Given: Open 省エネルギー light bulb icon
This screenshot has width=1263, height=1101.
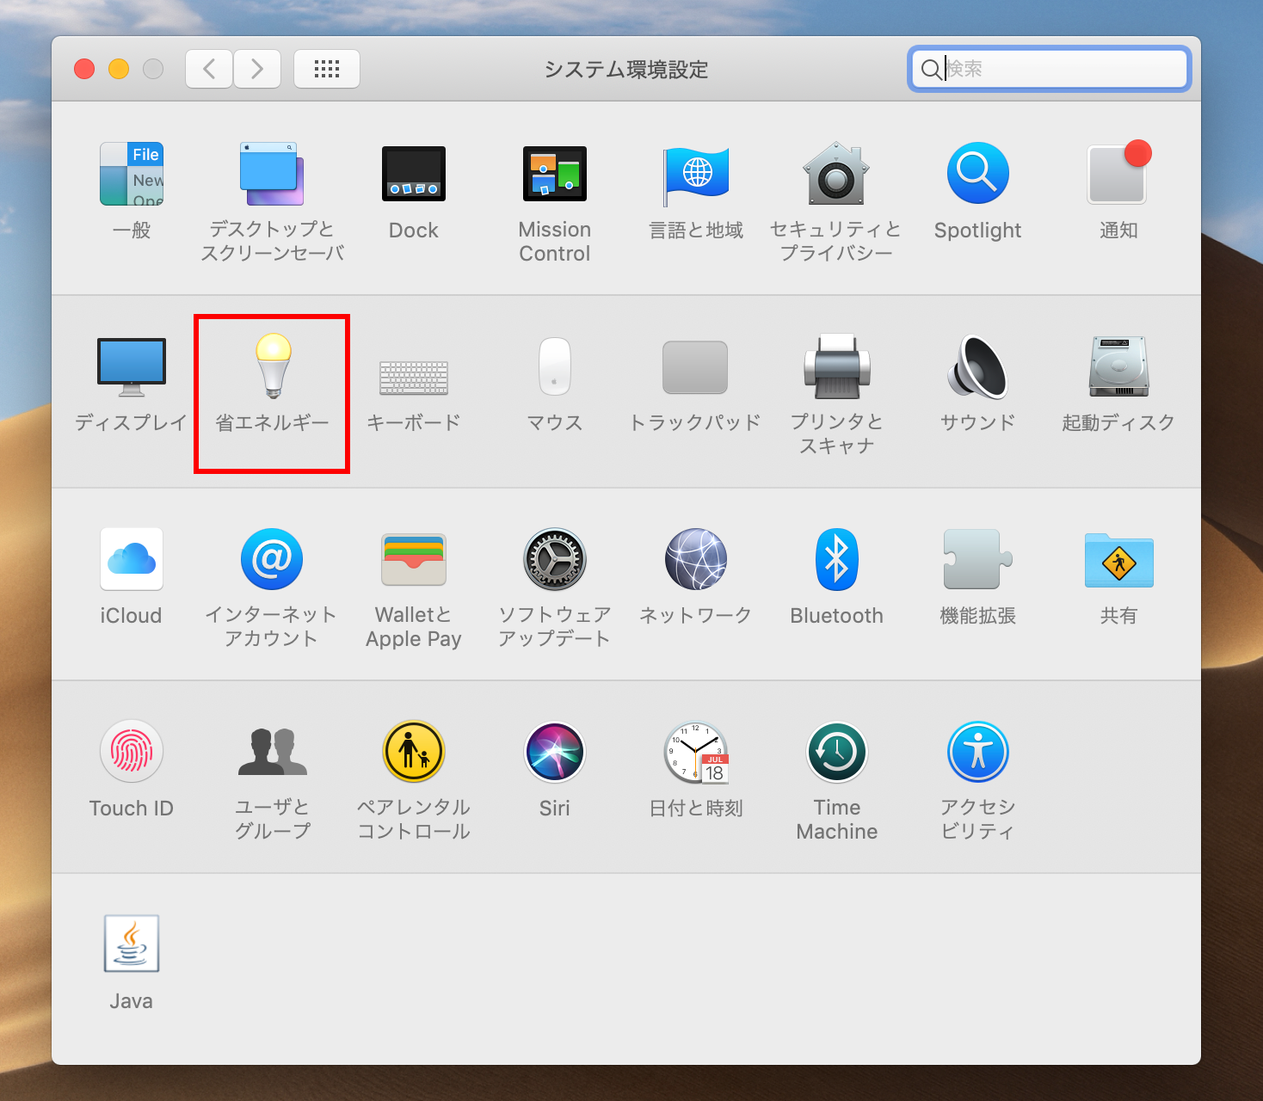Looking at the screenshot, I should 274,366.
